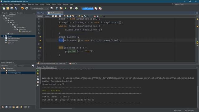Screen dimensions: 199x112
Task: Click the Redo toolbar icon
Action: tap(26, 8)
